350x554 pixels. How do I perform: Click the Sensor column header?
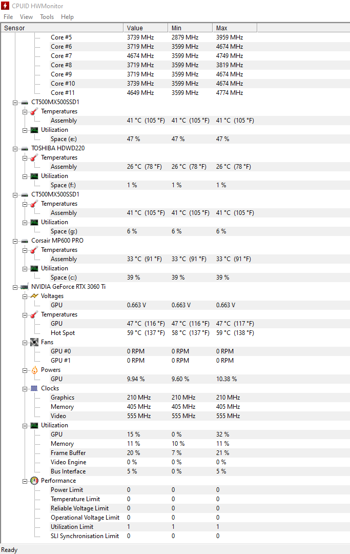click(x=62, y=28)
